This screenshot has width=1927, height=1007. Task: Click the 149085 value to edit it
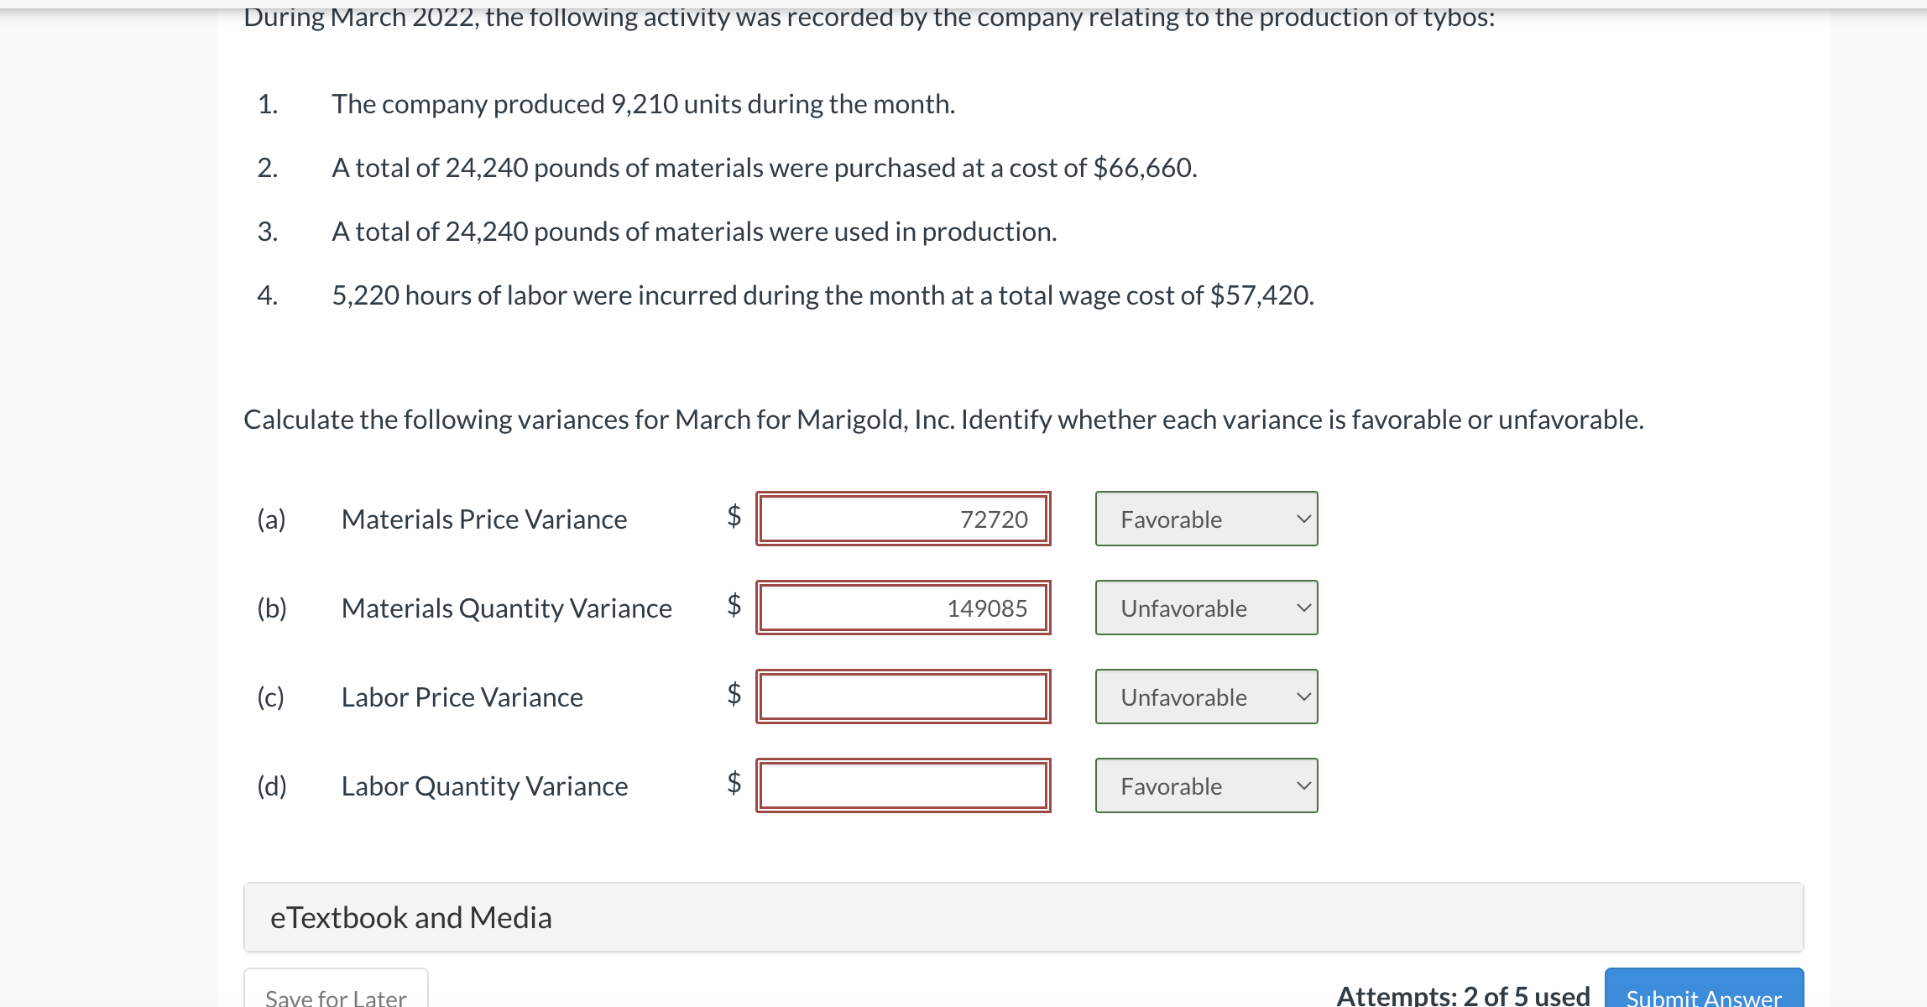click(x=986, y=608)
